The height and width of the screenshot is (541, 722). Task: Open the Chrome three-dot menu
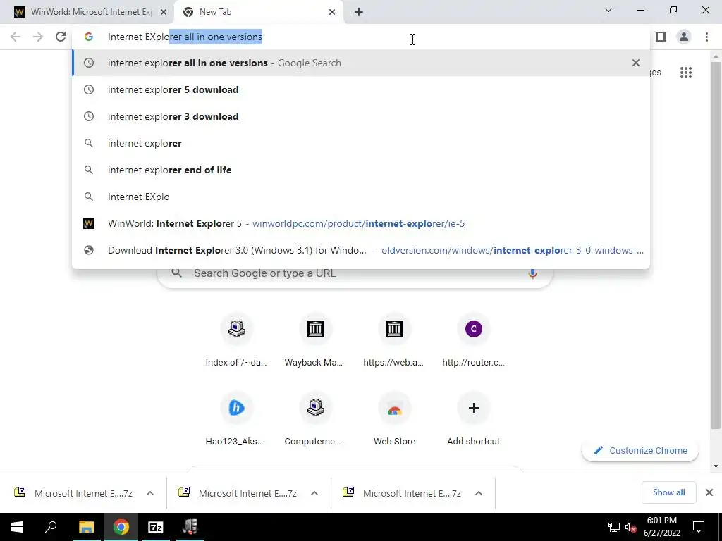(x=706, y=37)
